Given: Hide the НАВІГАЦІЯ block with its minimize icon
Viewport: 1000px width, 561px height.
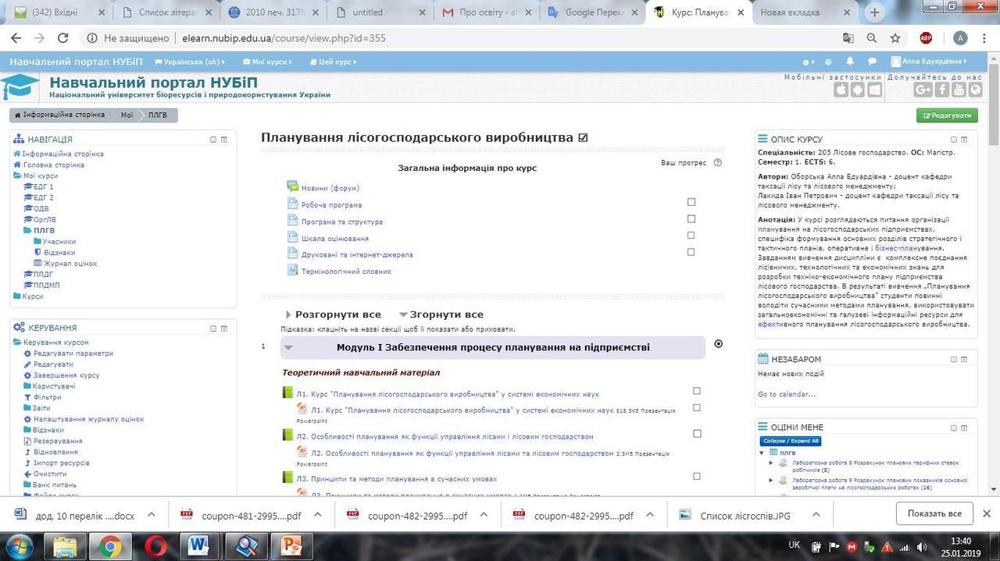Looking at the screenshot, I should click(x=212, y=140).
